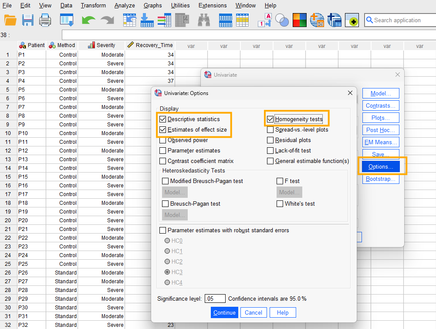Image resolution: width=436 pixels, height=329 pixels.
Task: Click the Continue button
Action: (224, 312)
